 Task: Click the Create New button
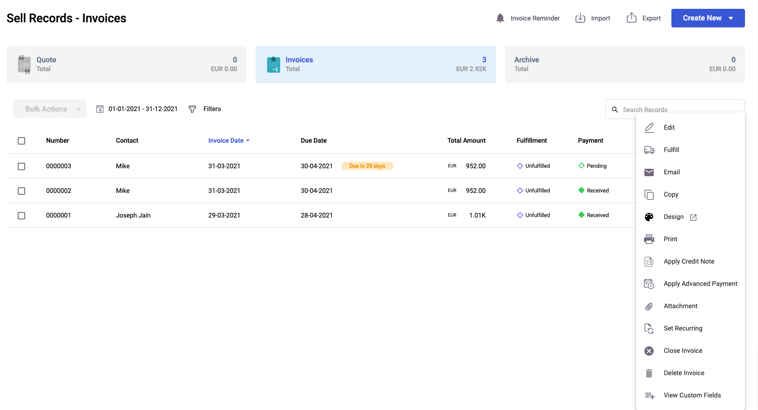coord(708,18)
